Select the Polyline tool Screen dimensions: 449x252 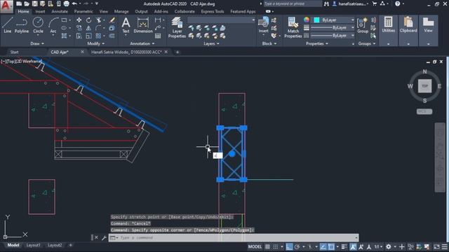[22, 25]
